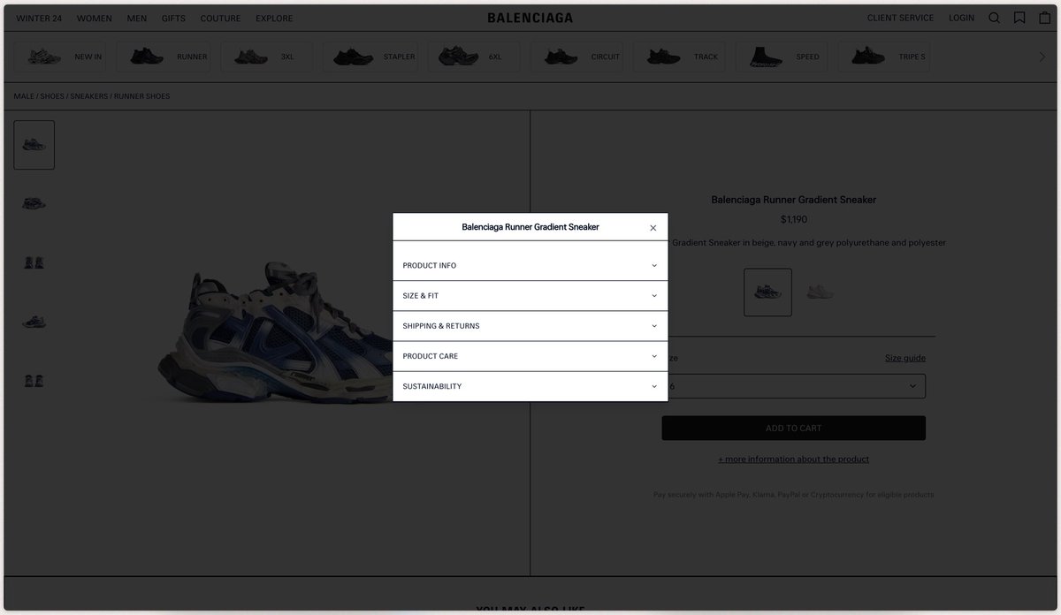Choose the dark navy color variant swatch
Screen dimensions: 1061x615
[x=767, y=292]
